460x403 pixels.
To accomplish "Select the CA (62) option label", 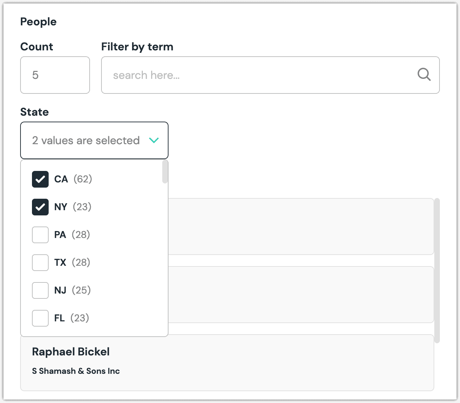I will point(73,179).
